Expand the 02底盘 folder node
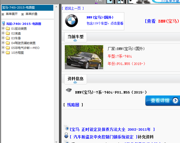 pyautogui.click(x=3, y=33)
